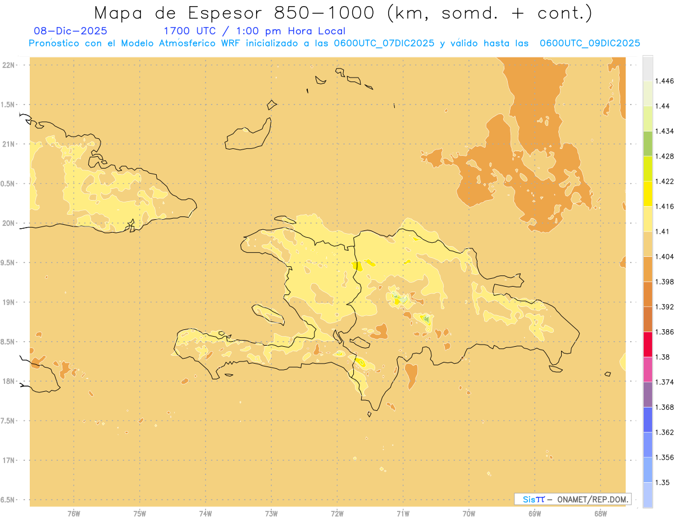Click the colorbar value '1.35'
674x521 pixels.
pyautogui.click(x=663, y=482)
